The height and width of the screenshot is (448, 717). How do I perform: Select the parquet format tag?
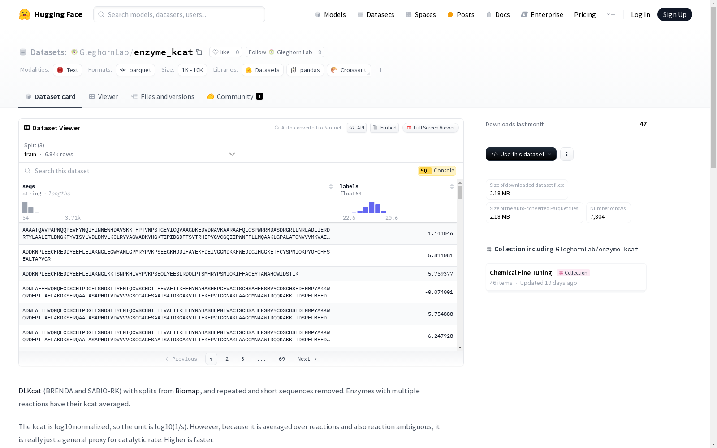pos(135,70)
